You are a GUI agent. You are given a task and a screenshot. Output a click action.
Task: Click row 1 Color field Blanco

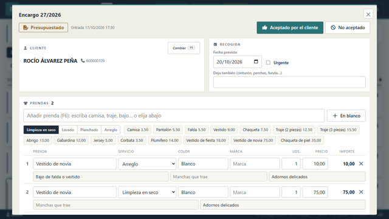click(203, 164)
